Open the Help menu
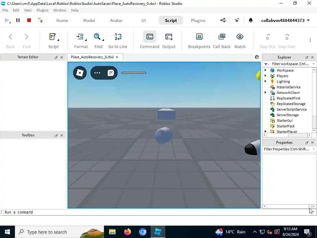 click(x=75, y=10)
